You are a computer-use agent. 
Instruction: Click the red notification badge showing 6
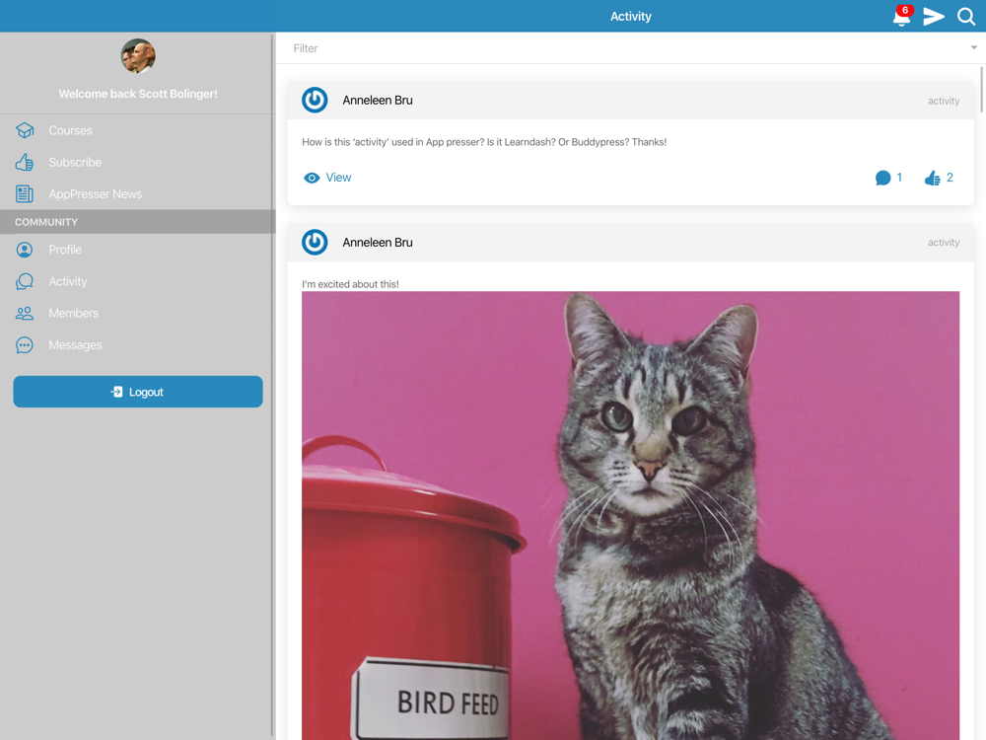[905, 10]
